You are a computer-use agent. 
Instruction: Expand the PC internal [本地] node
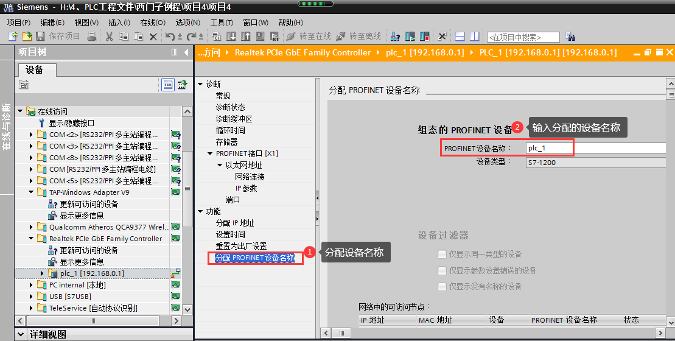31,285
